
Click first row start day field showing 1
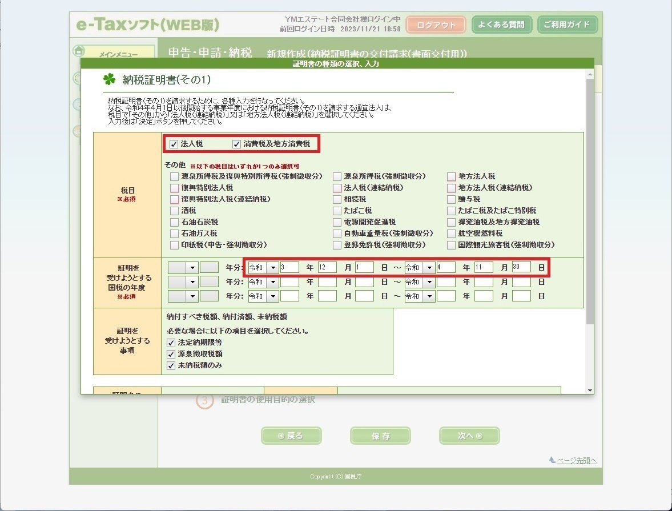coord(365,268)
